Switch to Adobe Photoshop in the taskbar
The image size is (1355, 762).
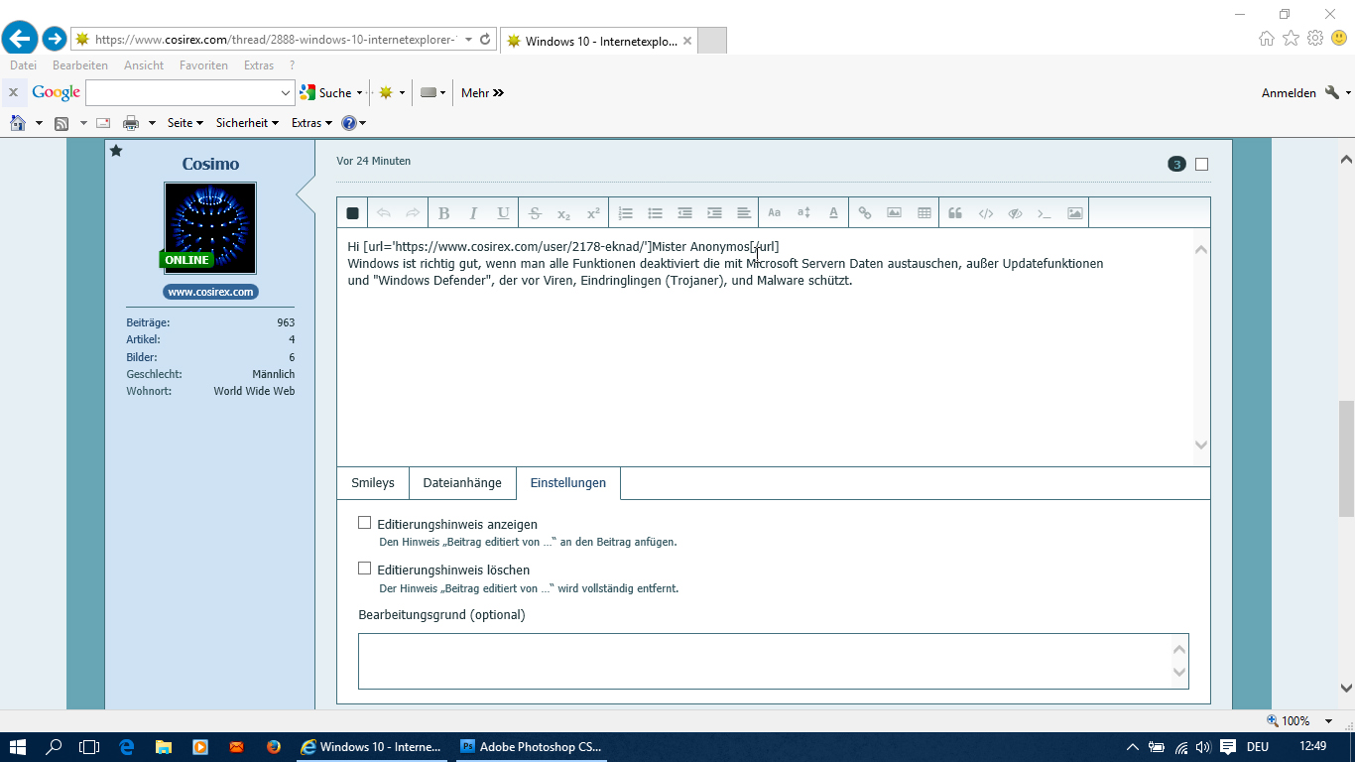click(x=533, y=747)
